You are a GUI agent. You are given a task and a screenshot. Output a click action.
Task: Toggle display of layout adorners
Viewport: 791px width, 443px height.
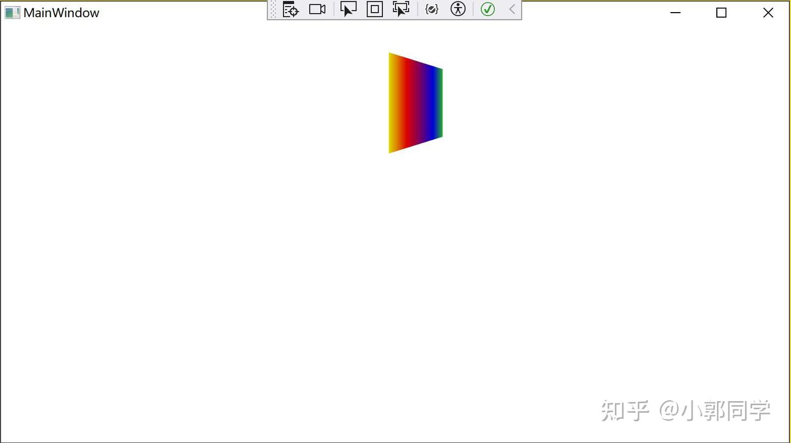tap(374, 9)
